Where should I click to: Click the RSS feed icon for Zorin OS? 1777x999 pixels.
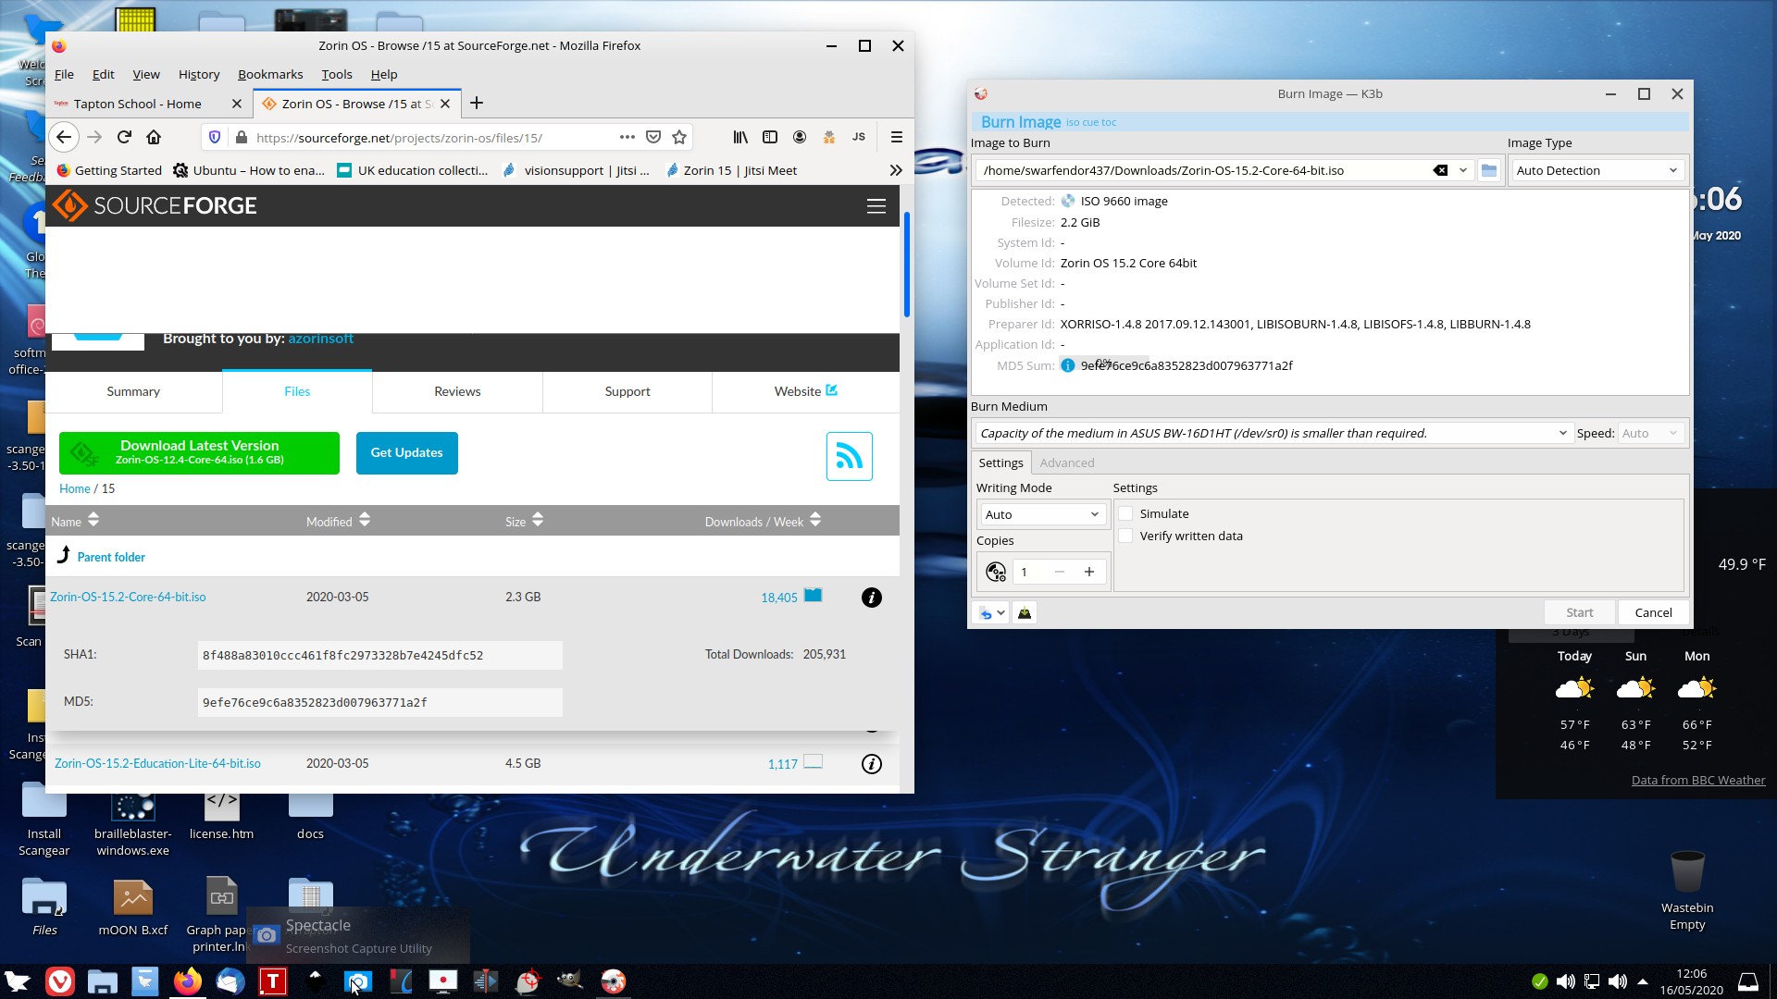tap(850, 455)
